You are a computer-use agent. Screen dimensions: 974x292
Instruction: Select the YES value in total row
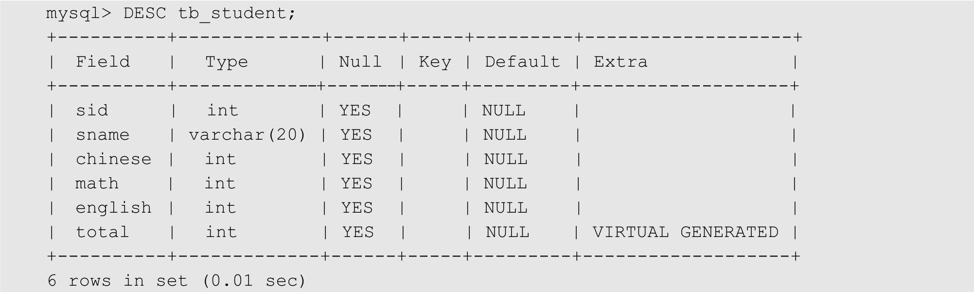pos(358,233)
